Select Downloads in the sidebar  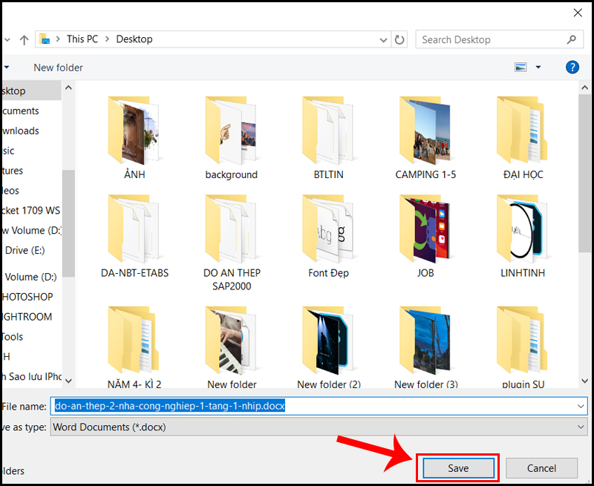(x=19, y=131)
